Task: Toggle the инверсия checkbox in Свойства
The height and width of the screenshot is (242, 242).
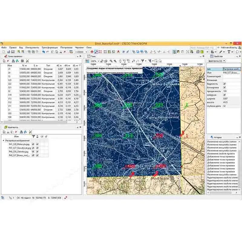Action: (224, 95)
